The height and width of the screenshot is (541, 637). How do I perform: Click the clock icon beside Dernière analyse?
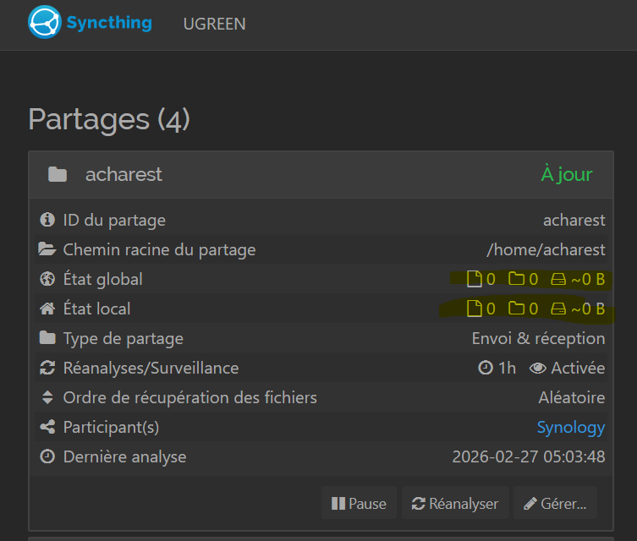47,457
